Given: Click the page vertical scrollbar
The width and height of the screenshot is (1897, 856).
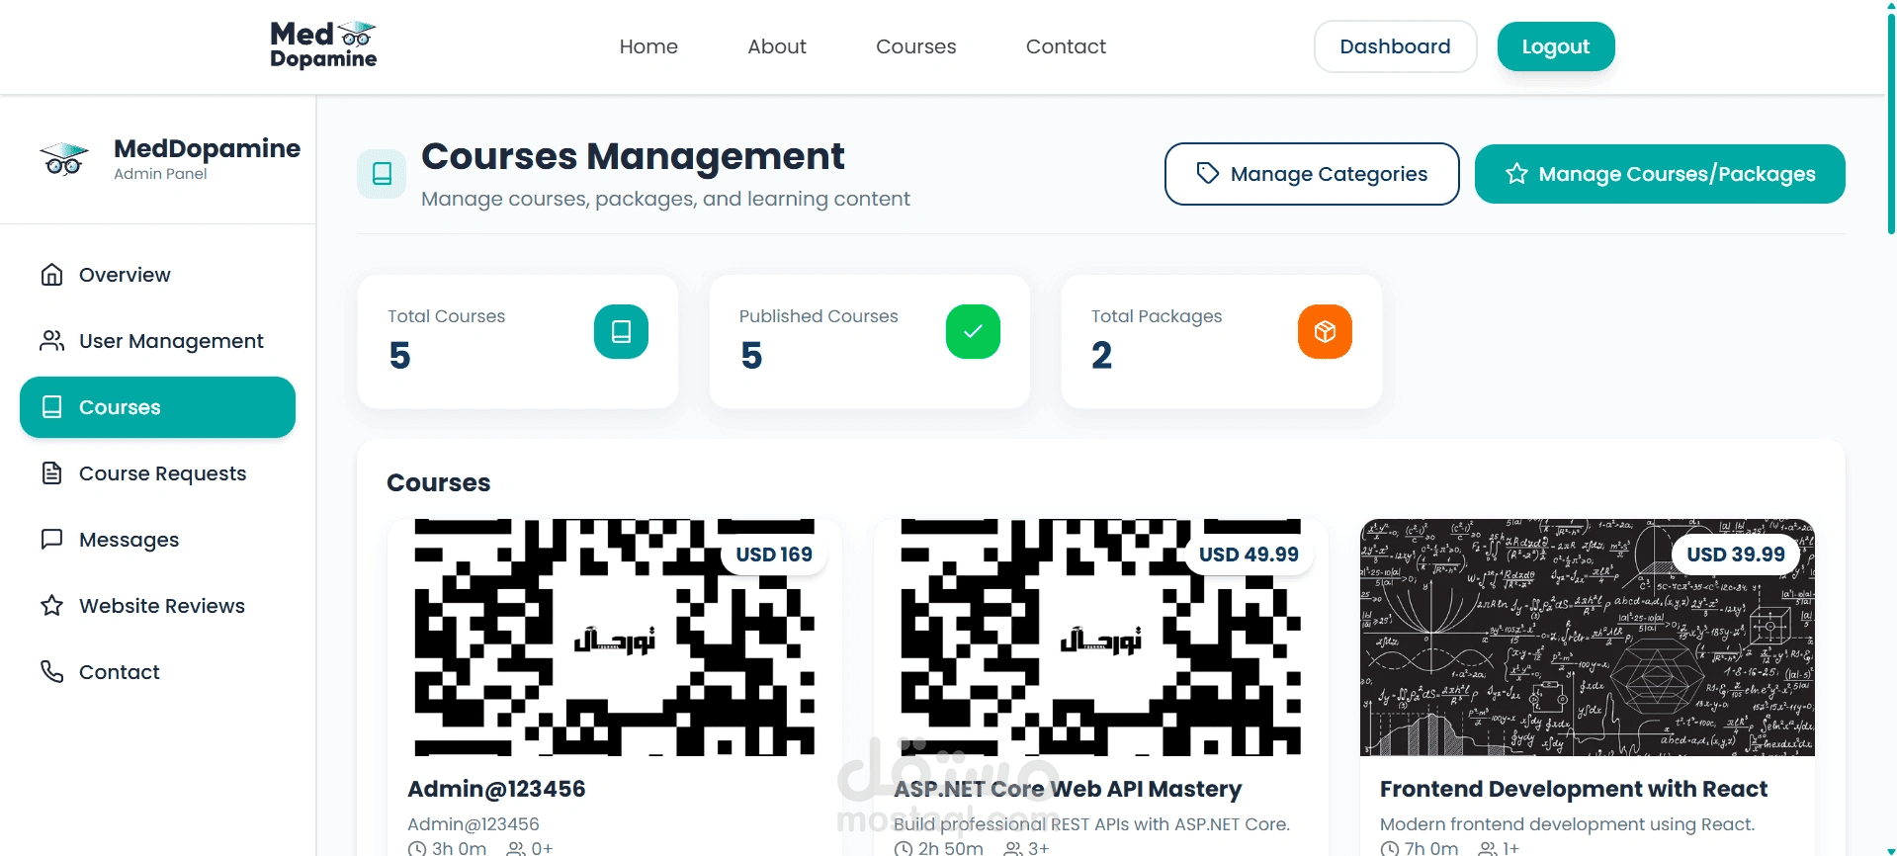Looking at the screenshot, I should (1891, 124).
